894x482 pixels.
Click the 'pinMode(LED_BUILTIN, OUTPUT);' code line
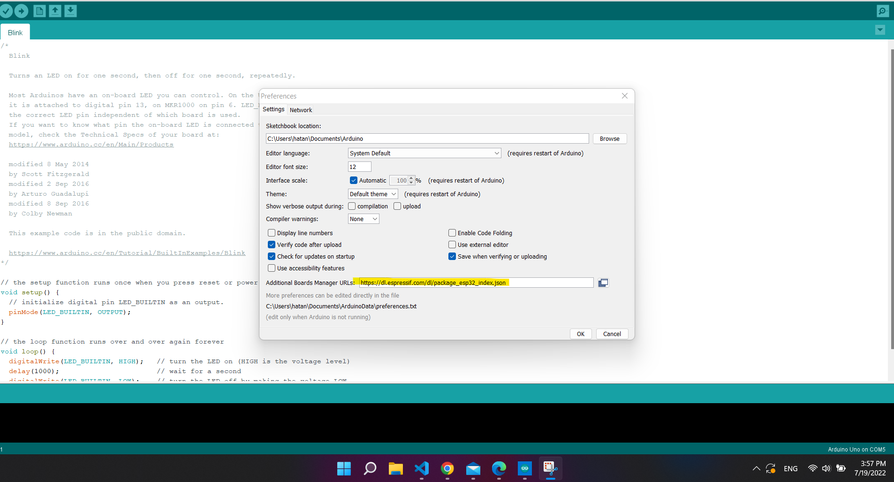pyautogui.click(x=69, y=312)
